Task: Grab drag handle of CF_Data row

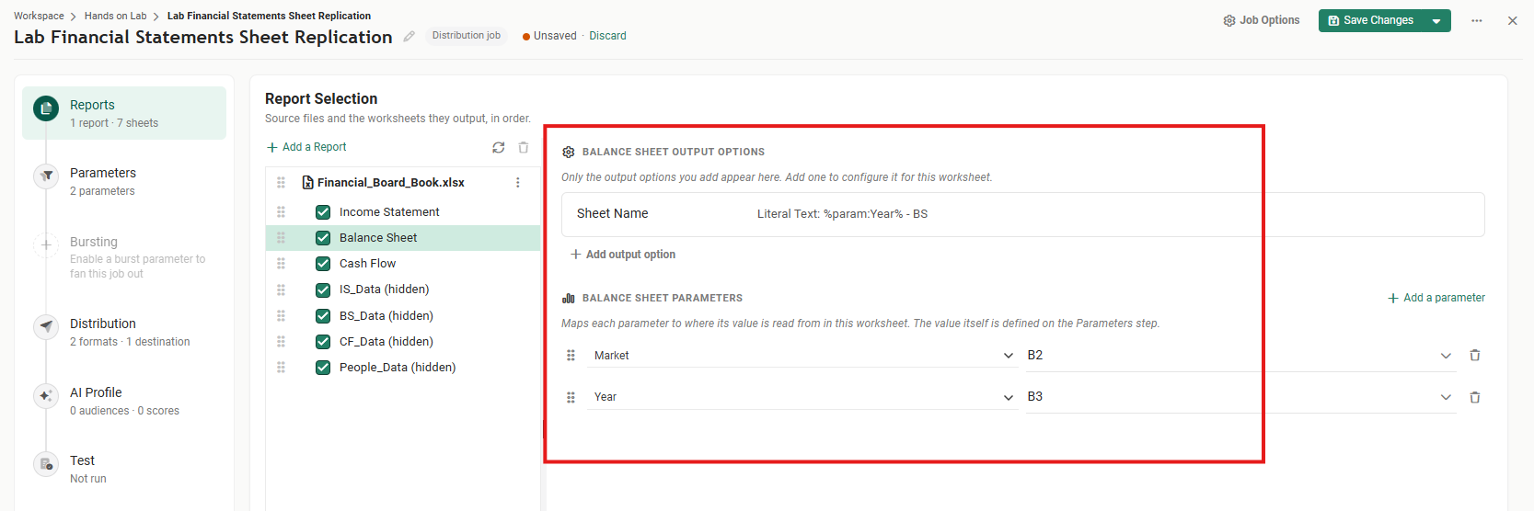Action: click(x=282, y=342)
